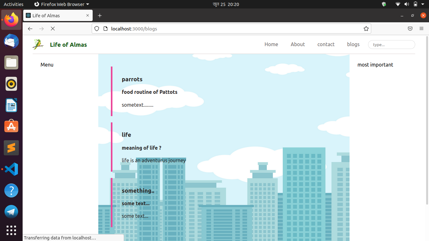The height and width of the screenshot is (241, 429).
Task: Click the Activities menu
Action: point(14,4)
